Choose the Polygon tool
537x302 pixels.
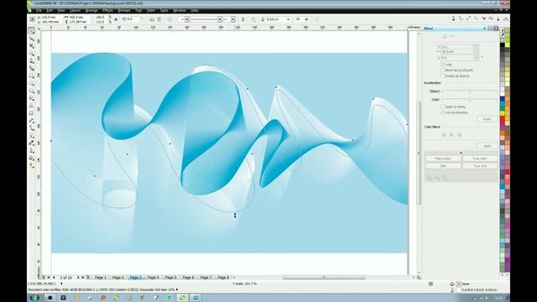(x=32, y=91)
